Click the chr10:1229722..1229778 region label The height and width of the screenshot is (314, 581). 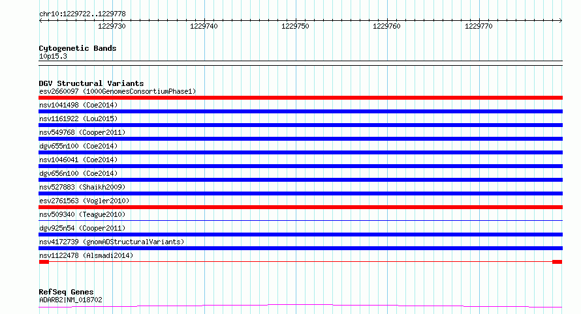point(82,14)
